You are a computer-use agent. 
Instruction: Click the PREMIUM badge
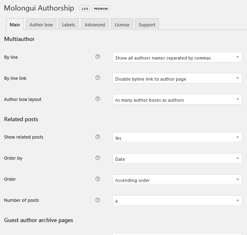click(x=101, y=9)
